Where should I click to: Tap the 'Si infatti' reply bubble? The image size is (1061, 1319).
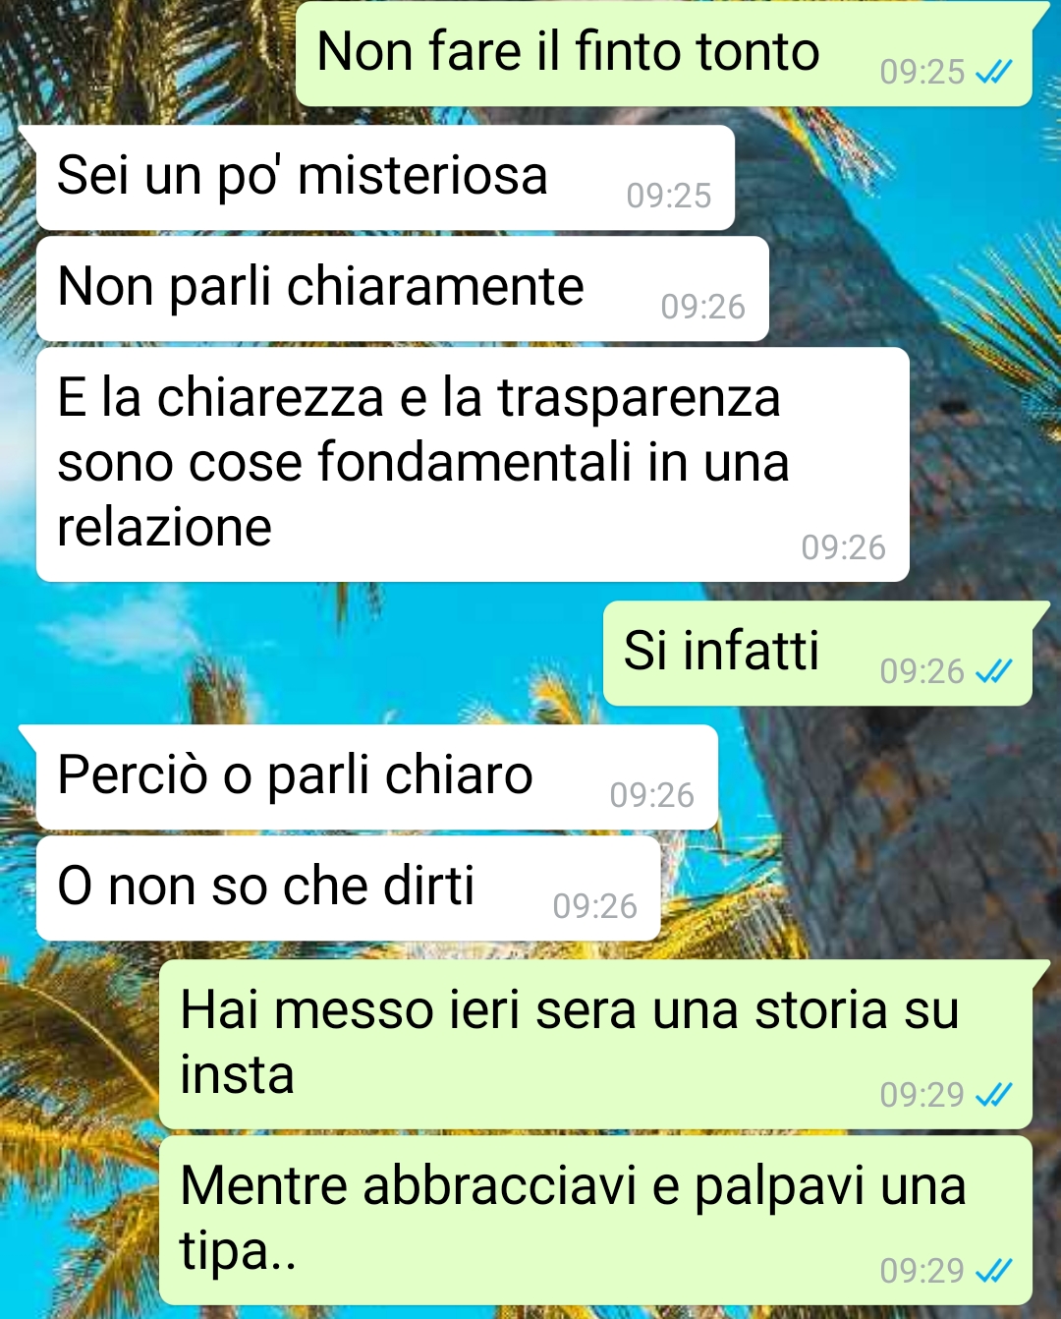[x=817, y=654]
